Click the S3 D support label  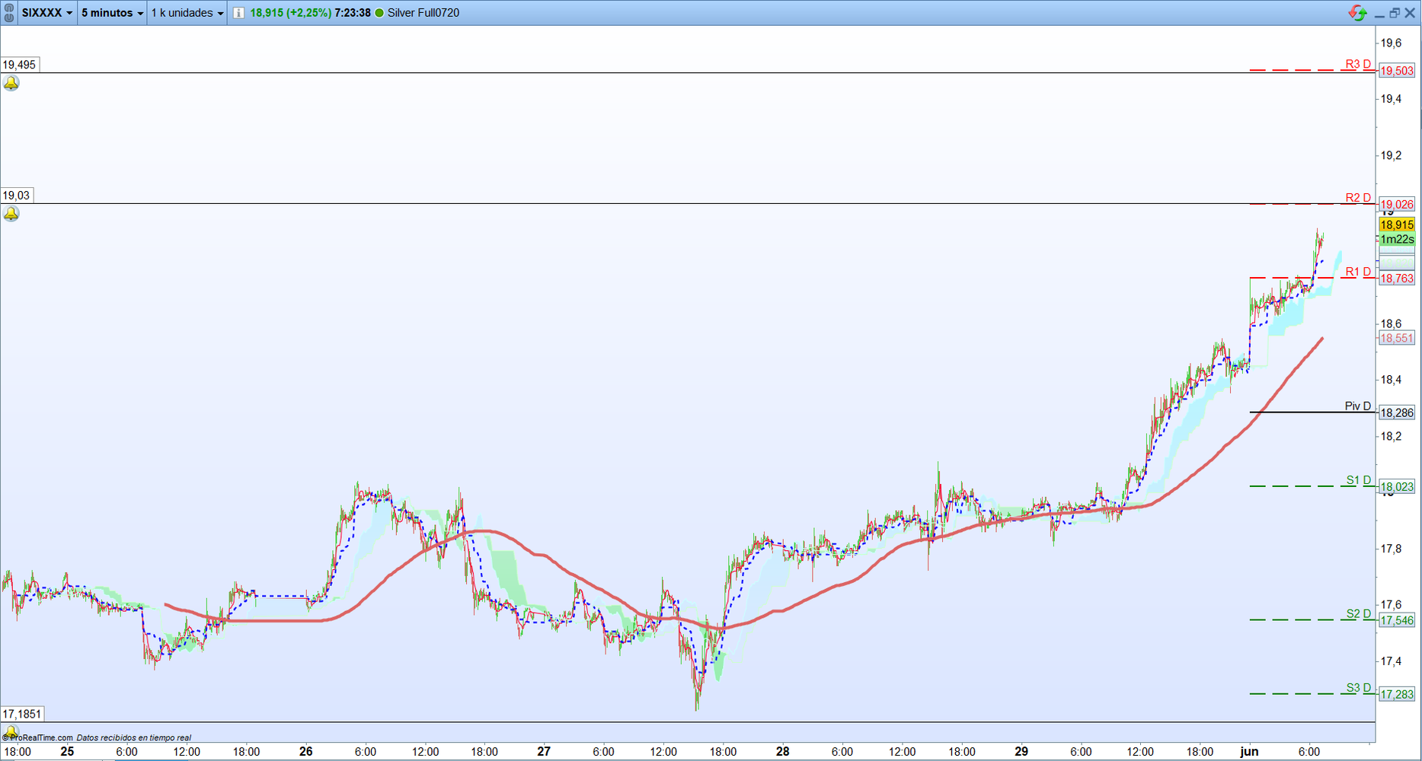pos(1358,688)
